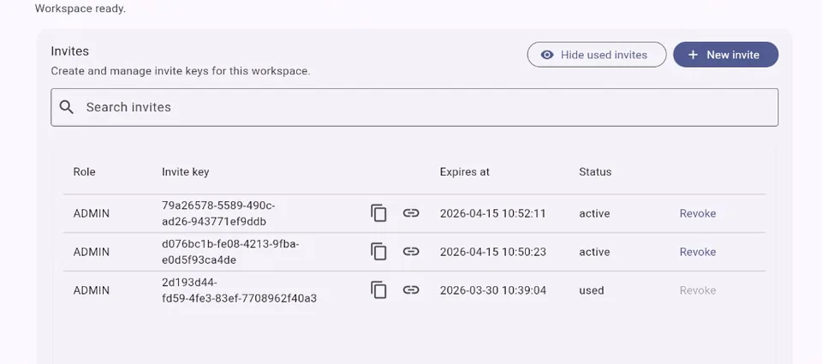Copy link for invite 79a26578-5589-490c
The height and width of the screenshot is (364, 822).
coord(411,213)
